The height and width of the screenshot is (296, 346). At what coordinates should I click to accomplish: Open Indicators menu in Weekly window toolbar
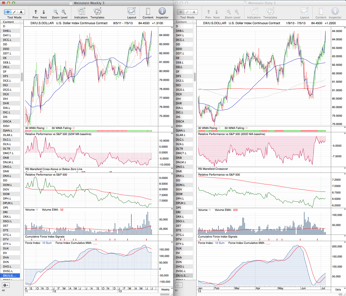[x=81, y=12]
